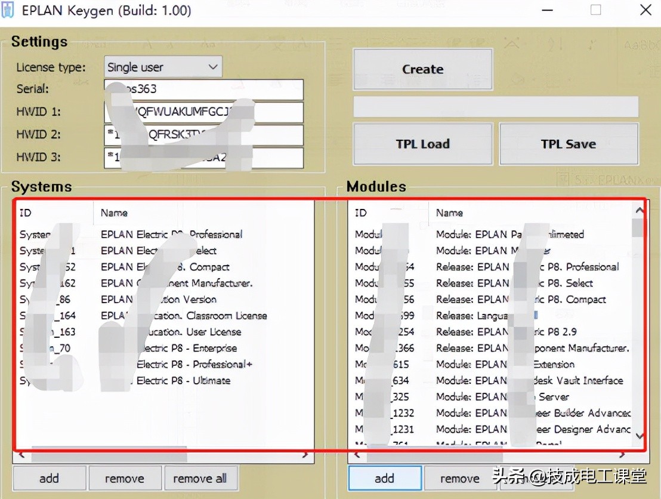Select the Vault Interface module row
The image size is (661, 499).
(492, 380)
